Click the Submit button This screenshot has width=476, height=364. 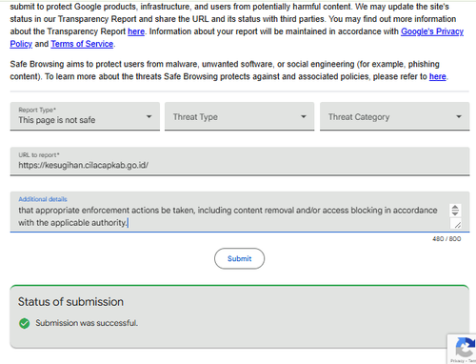click(x=239, y=258)
